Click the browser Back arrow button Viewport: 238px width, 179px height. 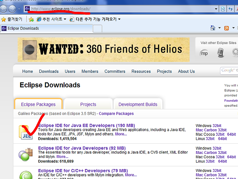click(3, 9)
